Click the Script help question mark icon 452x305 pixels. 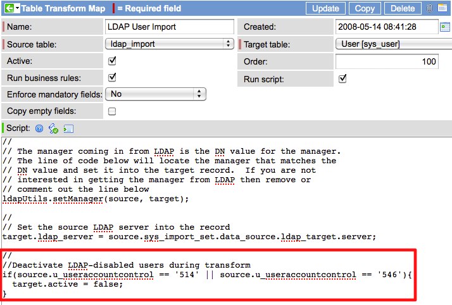[39, 128]
